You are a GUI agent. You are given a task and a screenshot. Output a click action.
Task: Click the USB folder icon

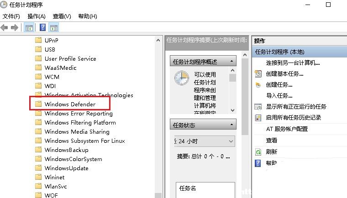(38, 49)
